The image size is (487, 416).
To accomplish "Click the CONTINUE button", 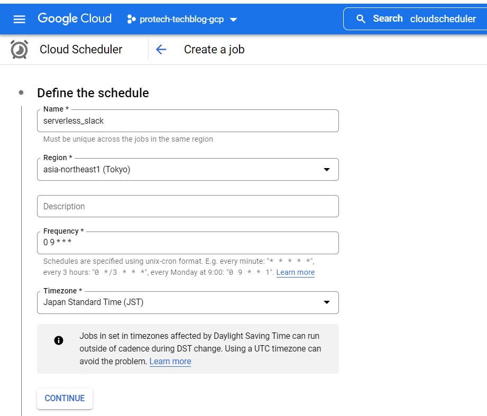I will click(65, 399).
